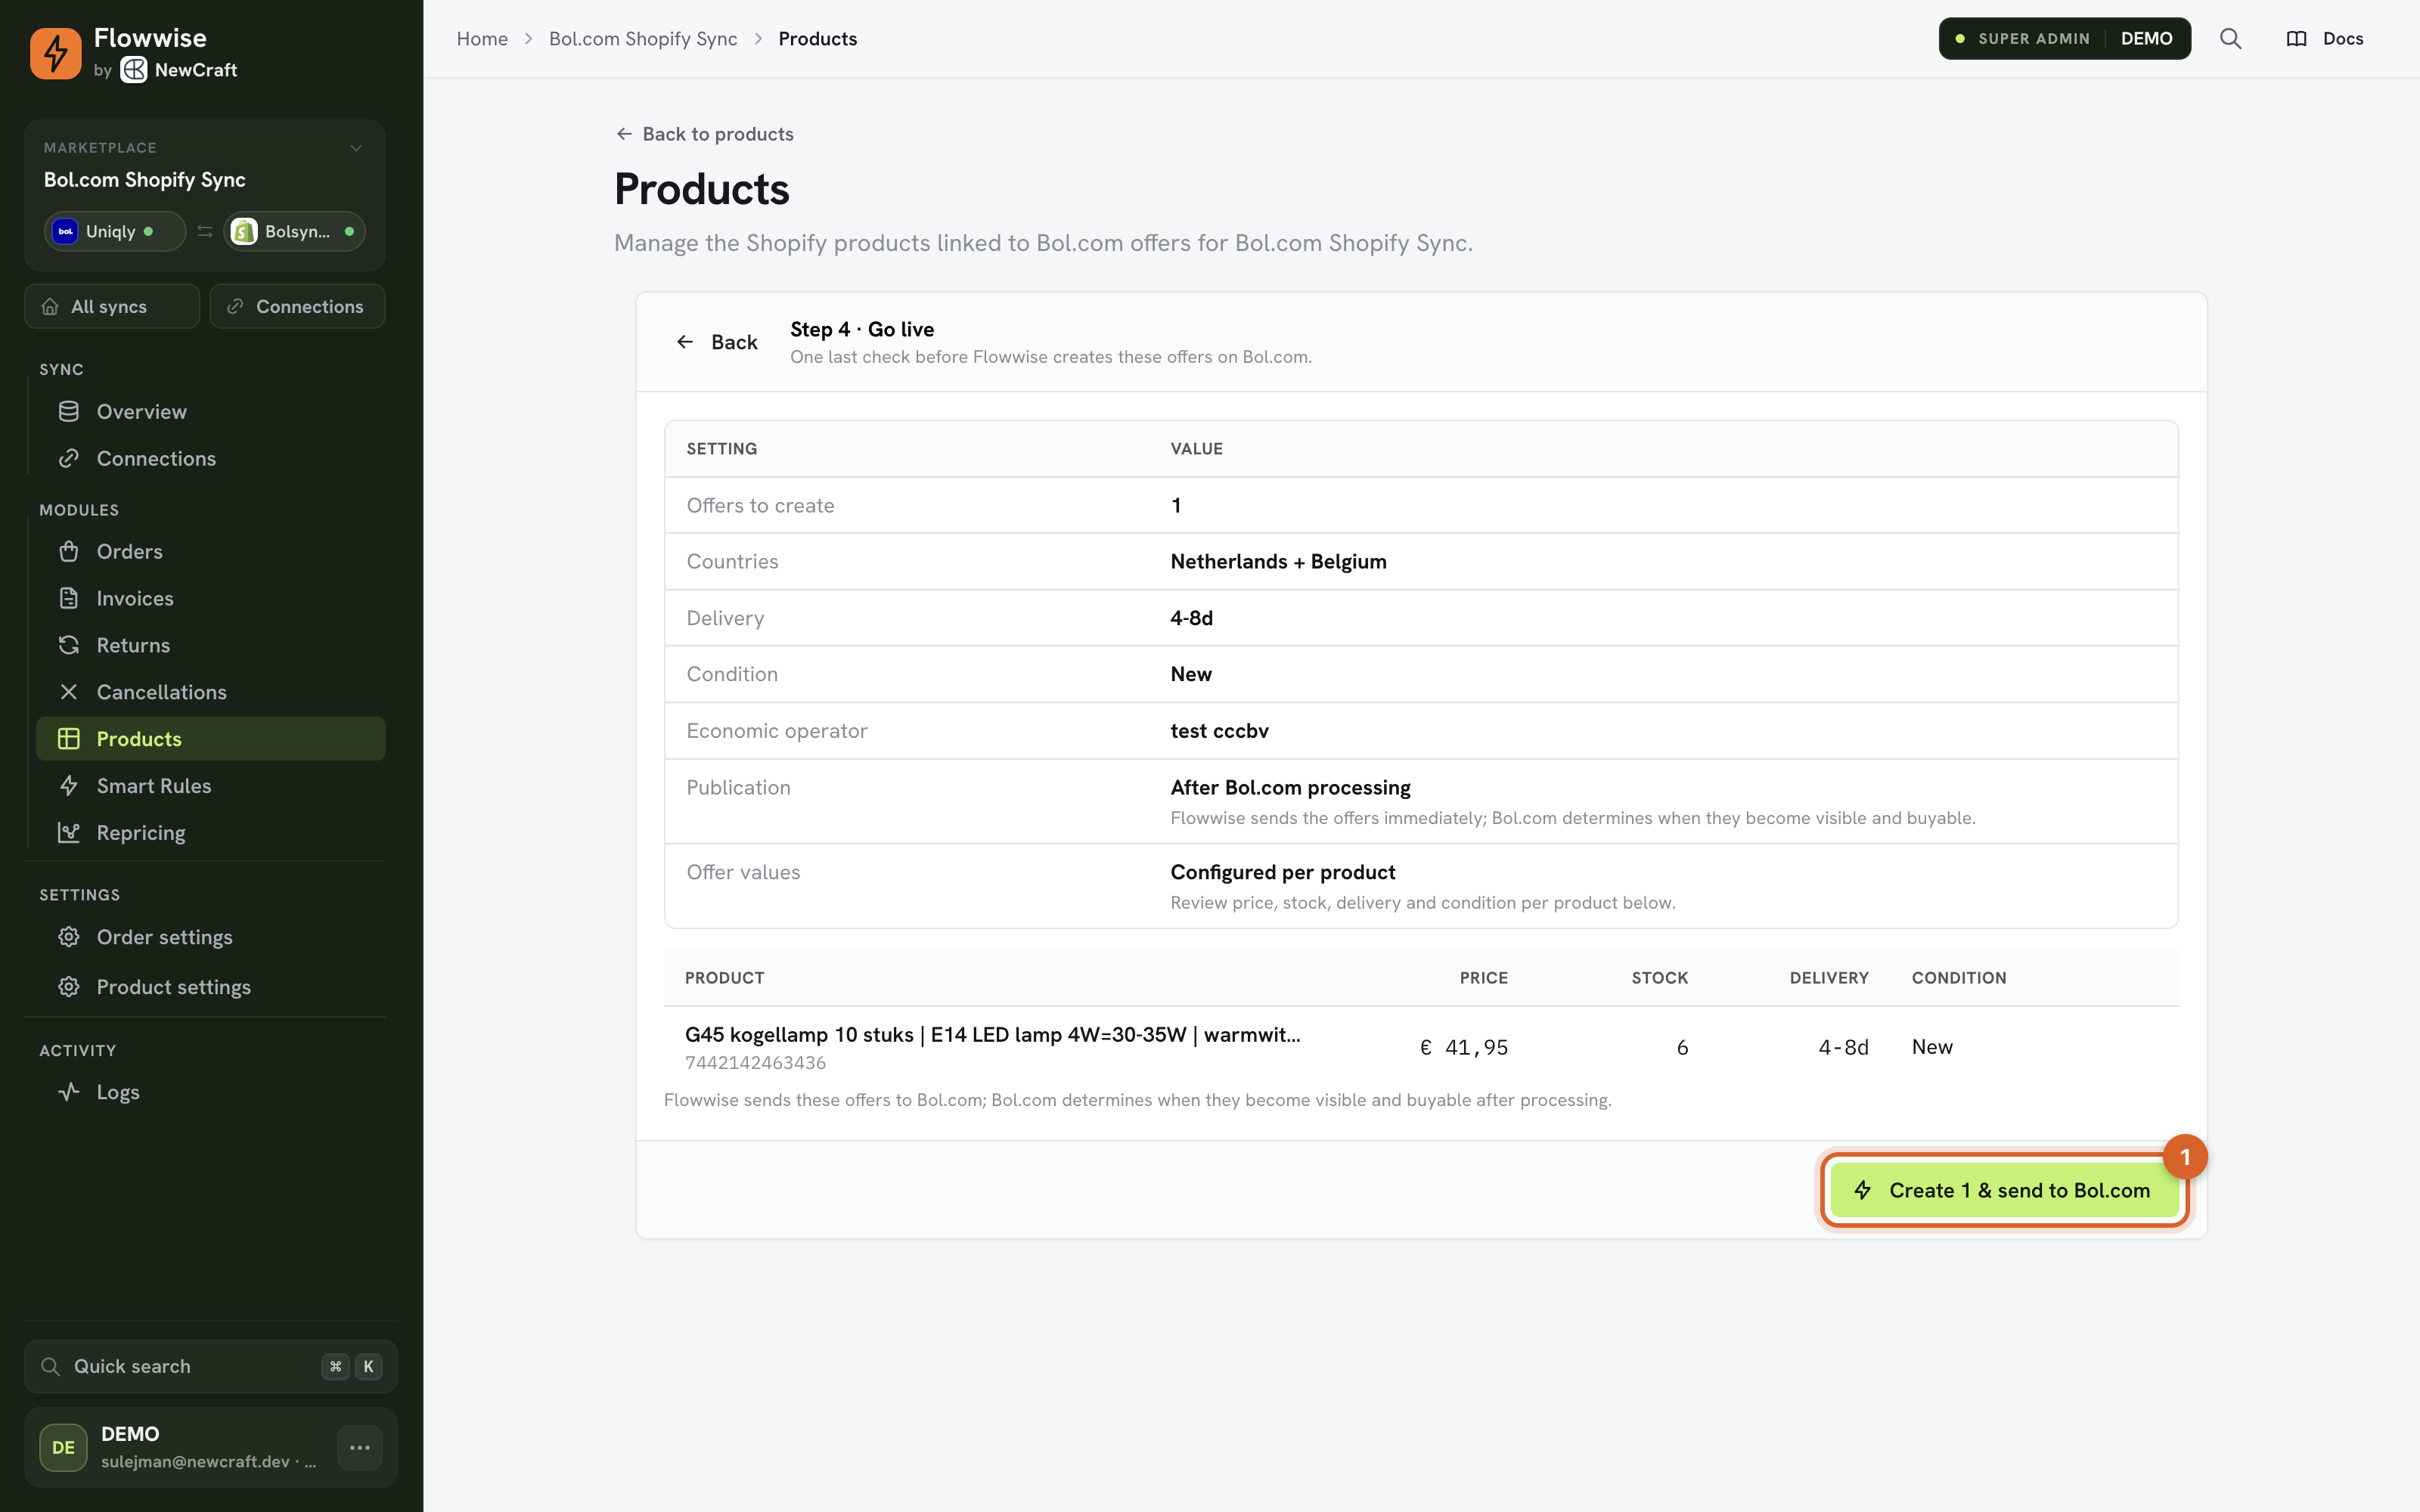The height and width of the screenshot is (1512, 2420).
Task: Click the Overview database icon
Action: coord(69,411)
